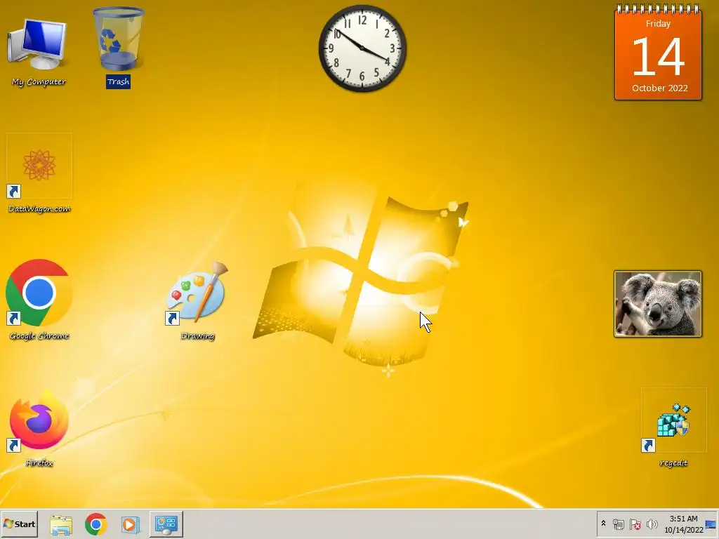
Task: Click the DataWagon.com label text
Action: tap(39, 208)
